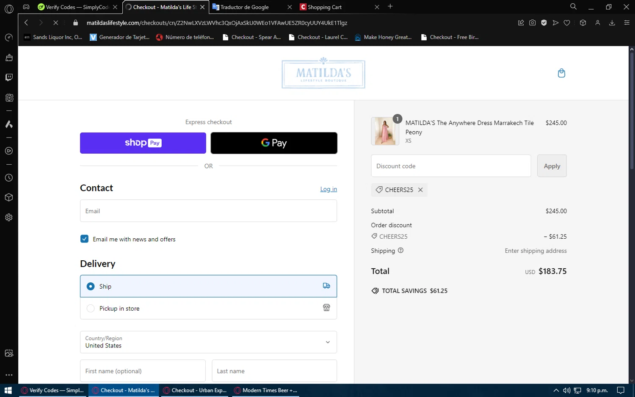Click the First name (optional) field
This screenshot has height=397, width=635.
point(143,371)
